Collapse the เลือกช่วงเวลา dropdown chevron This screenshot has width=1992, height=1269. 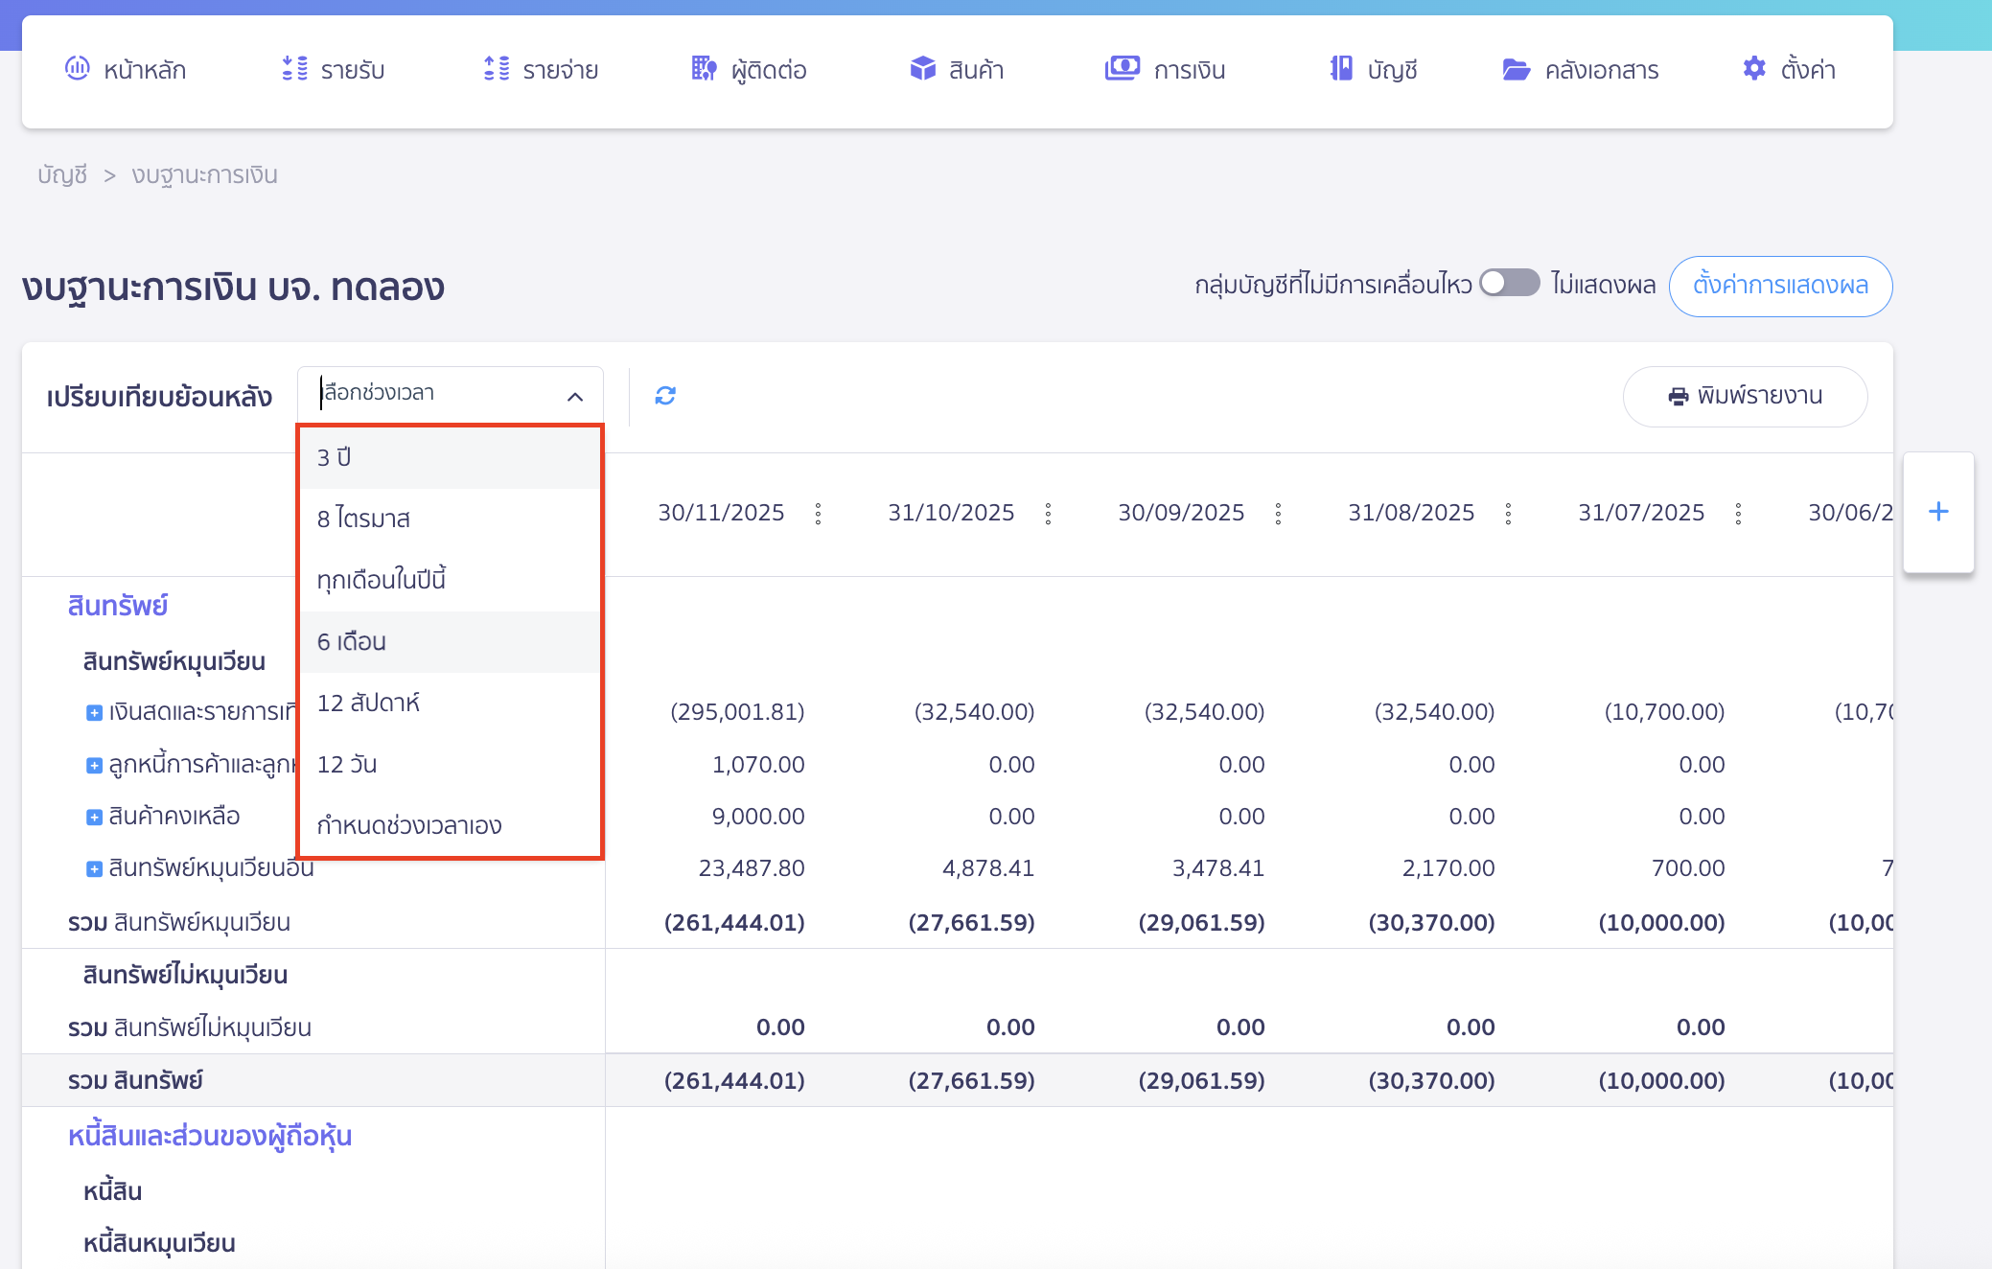(575, 396)
